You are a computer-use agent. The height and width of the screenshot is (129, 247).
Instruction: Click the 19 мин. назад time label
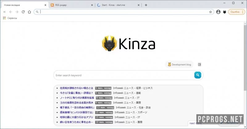pyautogui.click(x=104, y=122)
